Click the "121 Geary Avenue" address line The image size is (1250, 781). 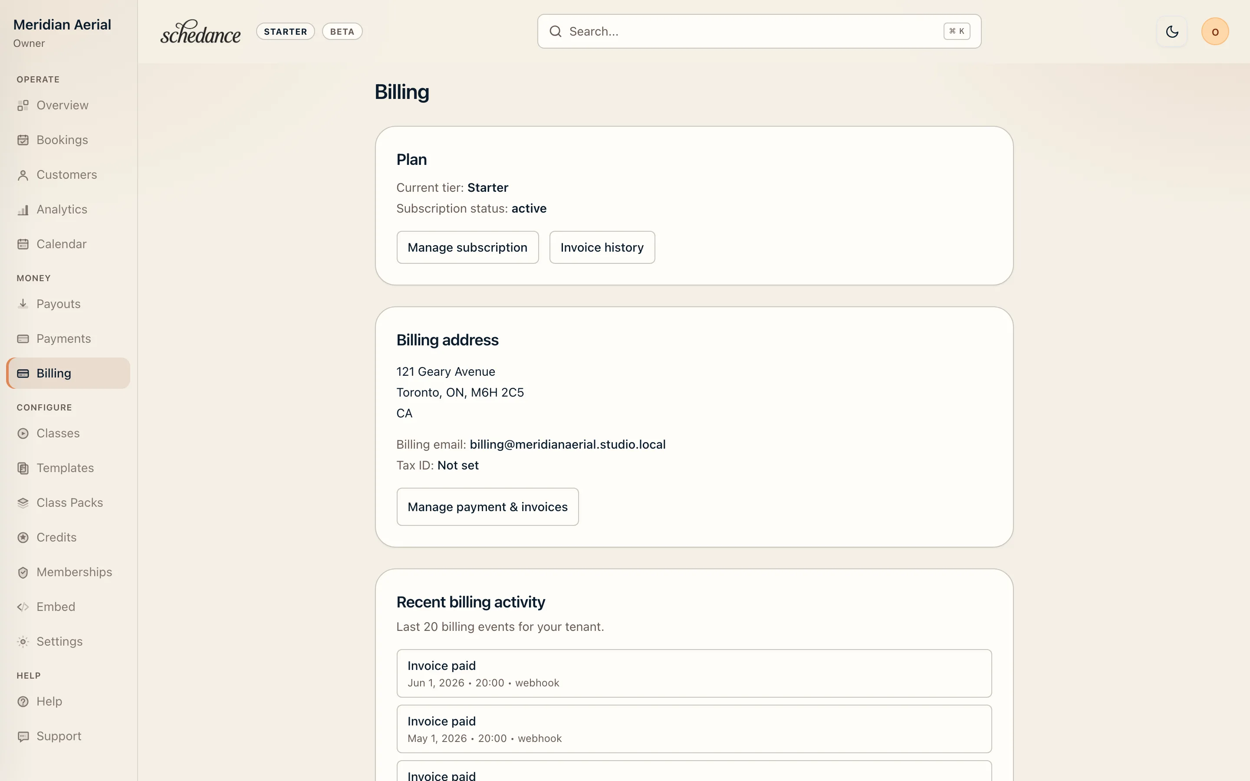445,372
